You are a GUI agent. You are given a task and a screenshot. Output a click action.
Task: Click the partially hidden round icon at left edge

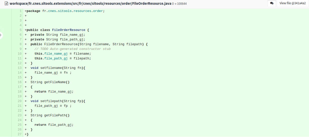pos(1,35)
